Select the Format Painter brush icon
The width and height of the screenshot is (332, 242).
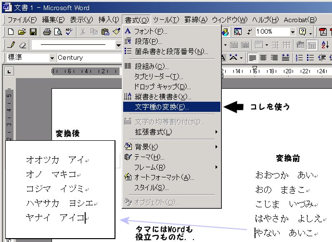tap(116, 32)
